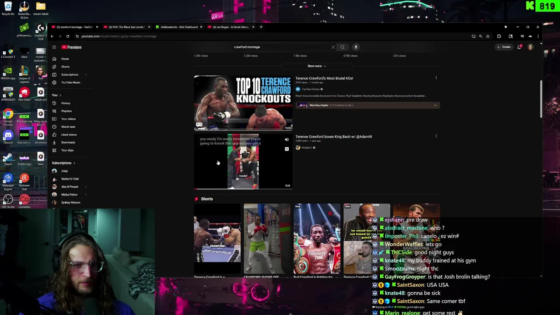Image resolution: width=560 pixels, height=315 pixels.
Task: Open the Pinnacle Prime short thumbnail
Action: tap(317, 238)
